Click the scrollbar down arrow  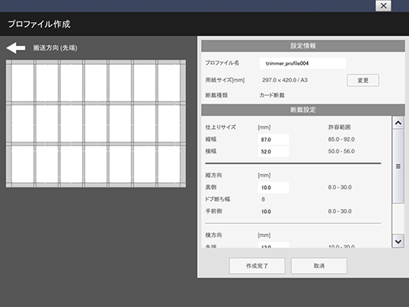tap(398, 241)
